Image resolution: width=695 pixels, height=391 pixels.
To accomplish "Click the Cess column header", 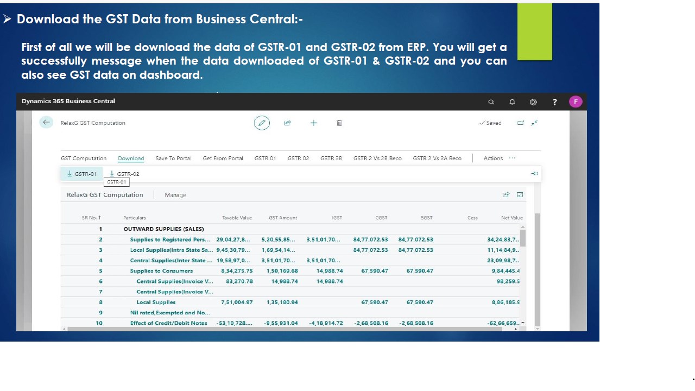I will (x=472, y=218).
